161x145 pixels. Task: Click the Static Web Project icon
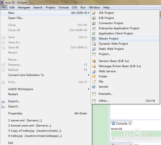click(94, 49)
